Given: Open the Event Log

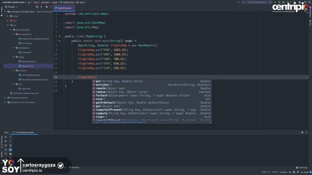Looking at the screenshot, I should 301,168.
